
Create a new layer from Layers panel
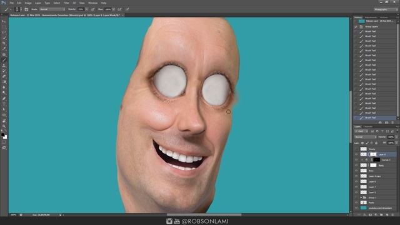click(387, 215)
